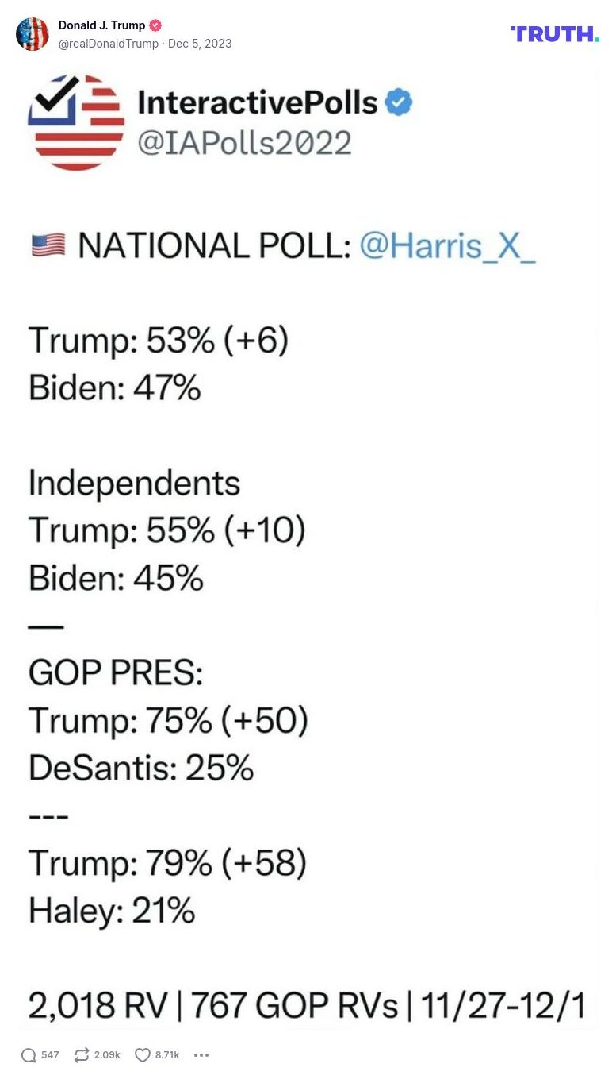Click the 547 reply count
The width and height of the screenshot is (616, 1079).
coord(49,1055)
